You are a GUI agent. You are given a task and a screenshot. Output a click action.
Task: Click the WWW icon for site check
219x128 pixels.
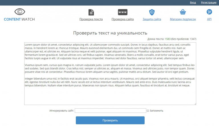(123, 12)
